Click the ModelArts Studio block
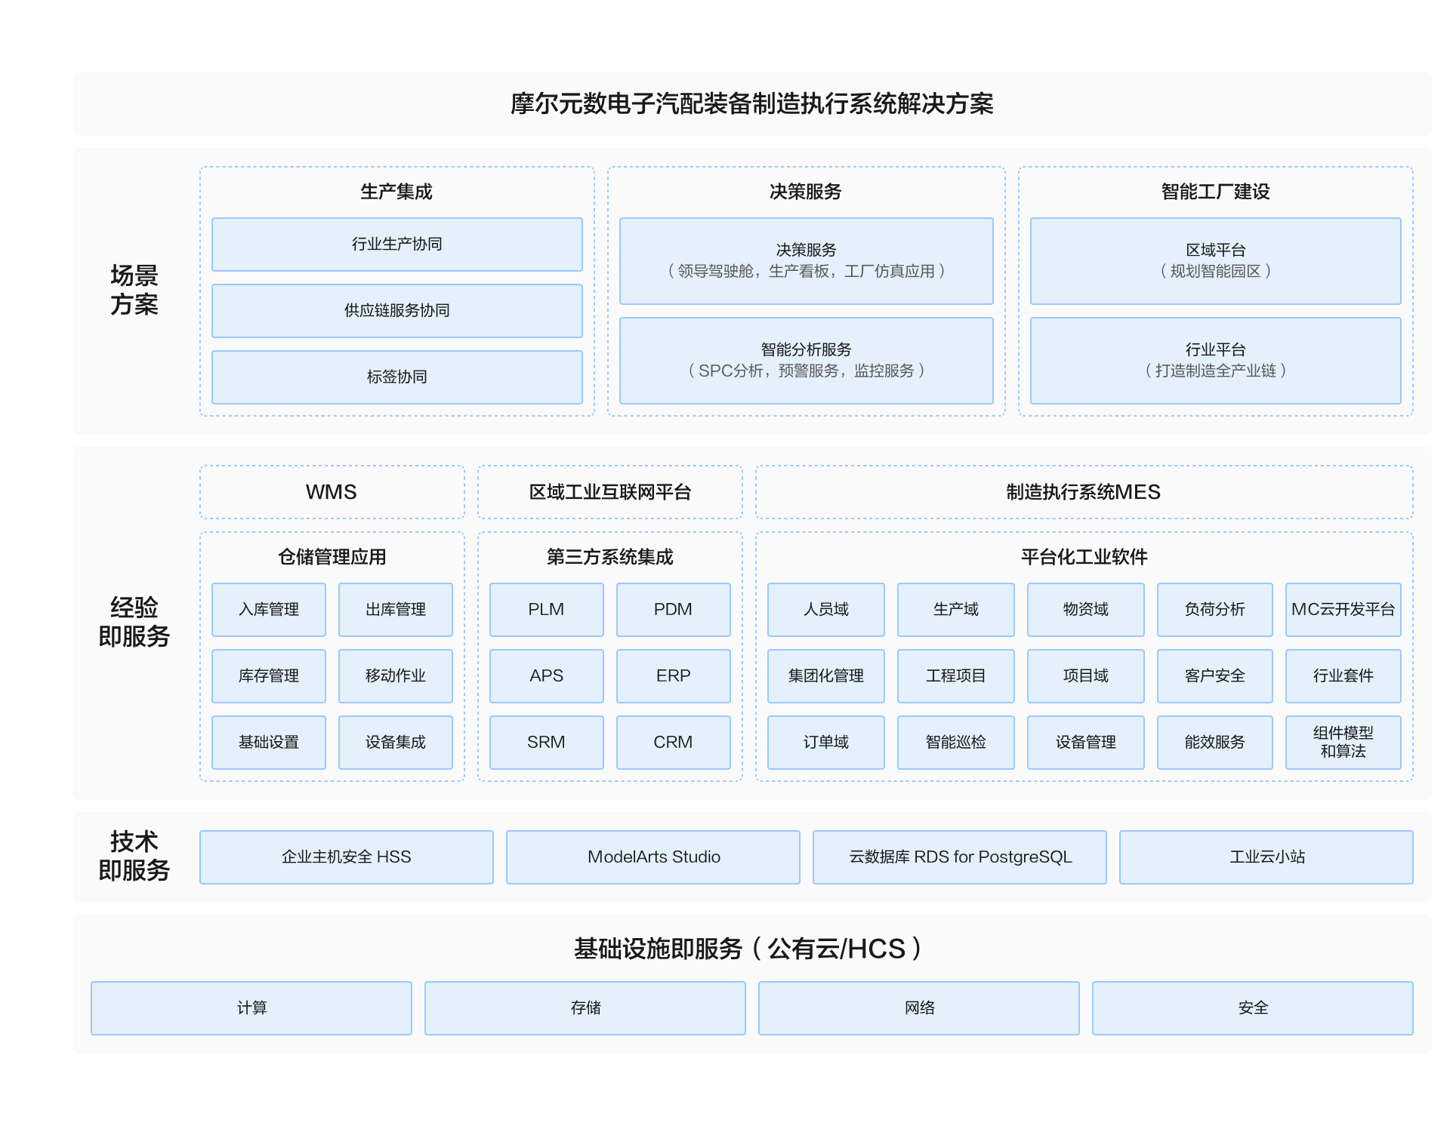This screenshot has width=1450, height=1126. [653, 857]
